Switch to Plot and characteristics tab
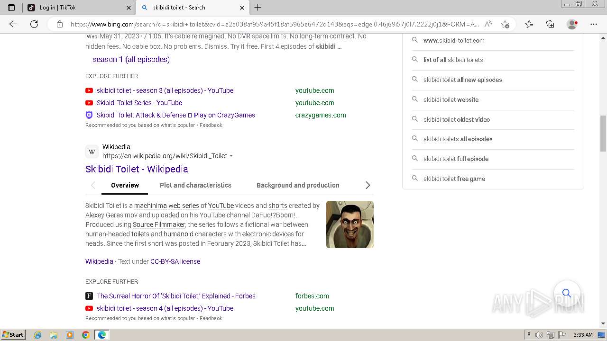This screenshot has height=341, width=607. pyautogui.click(x=195, y=185)
